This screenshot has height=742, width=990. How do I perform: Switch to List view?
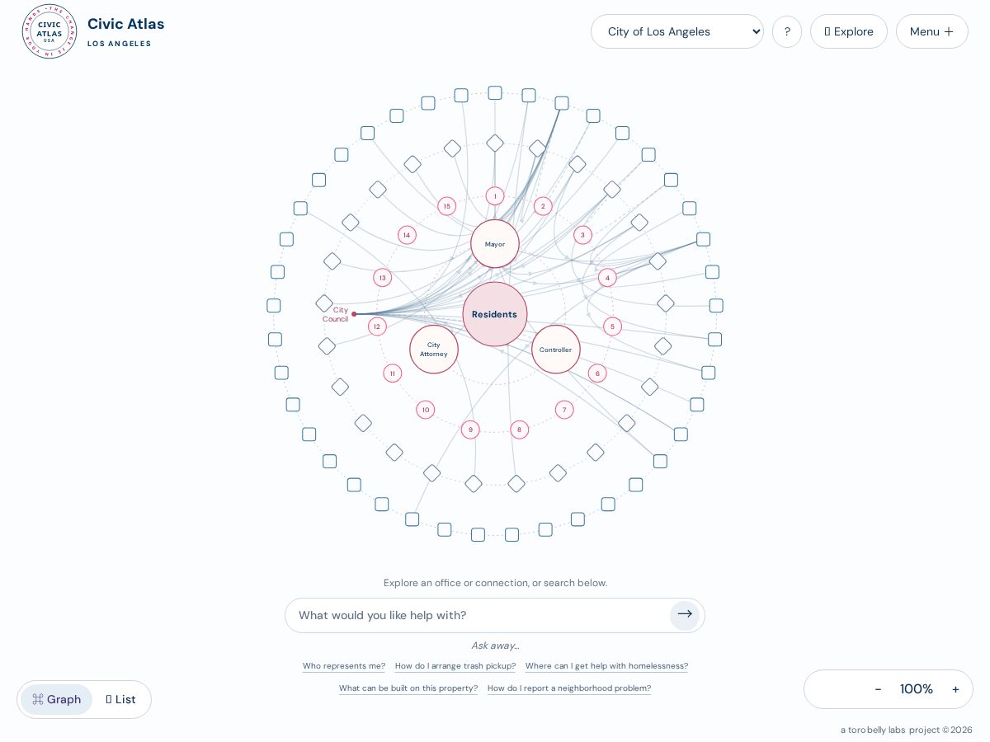click(120, 699)
